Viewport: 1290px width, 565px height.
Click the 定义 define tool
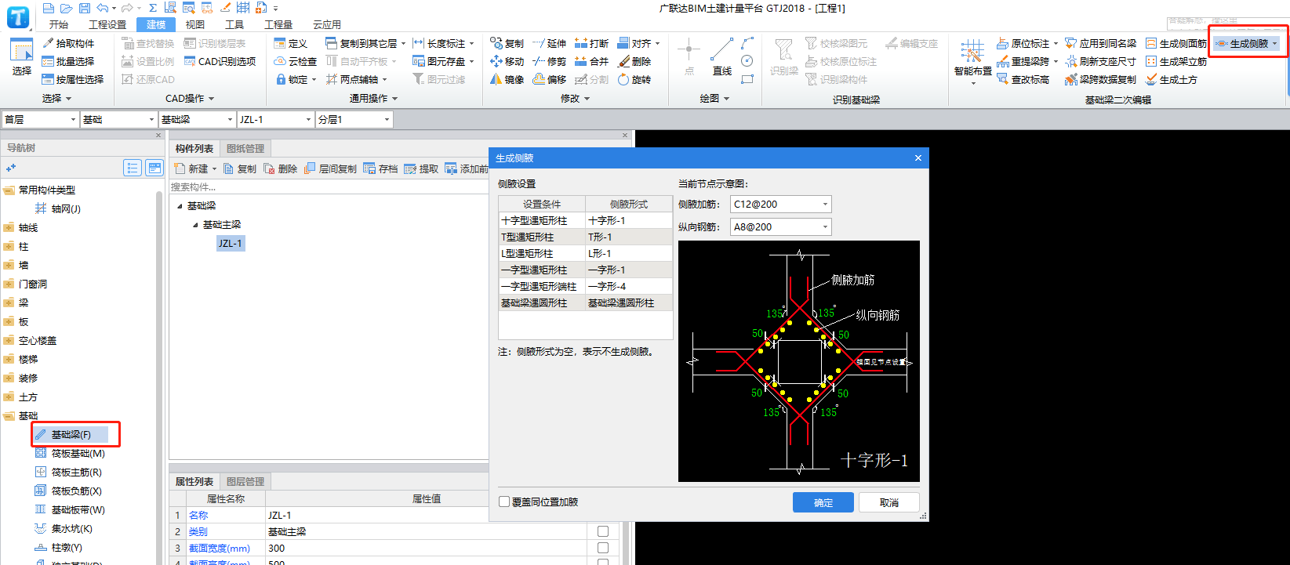pyautogui.click(x=291, y=43)
